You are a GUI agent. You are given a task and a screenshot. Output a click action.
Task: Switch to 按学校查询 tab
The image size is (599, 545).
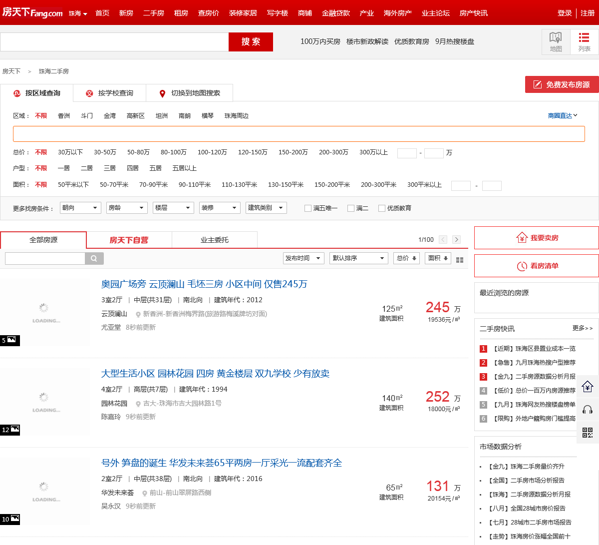(109, 93)
